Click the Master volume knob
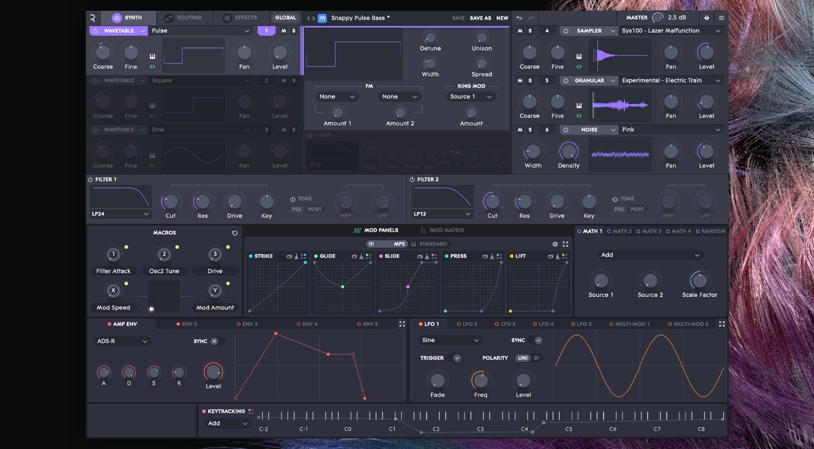The height and width of the screenshot is (449, 814). pyautogui.click(x=658, y=18)
